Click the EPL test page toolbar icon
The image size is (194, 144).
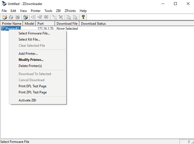point(68,17)
